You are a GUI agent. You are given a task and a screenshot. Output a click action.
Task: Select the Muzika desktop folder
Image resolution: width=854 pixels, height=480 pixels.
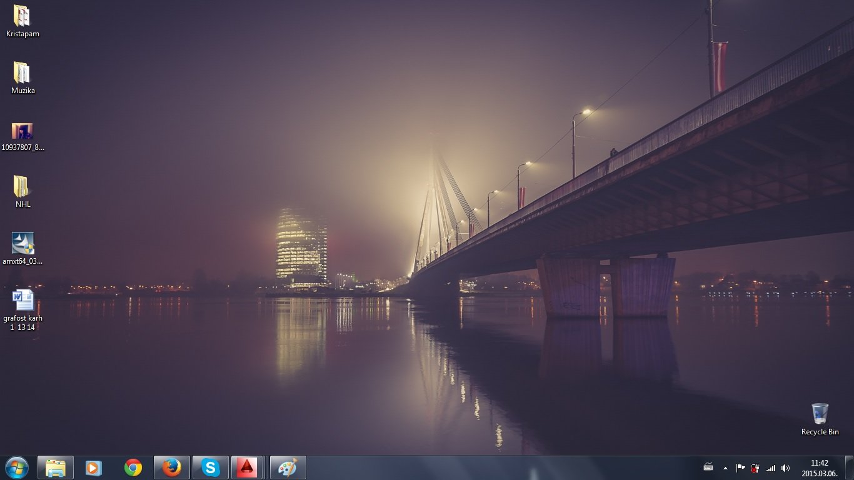(23, 78)
